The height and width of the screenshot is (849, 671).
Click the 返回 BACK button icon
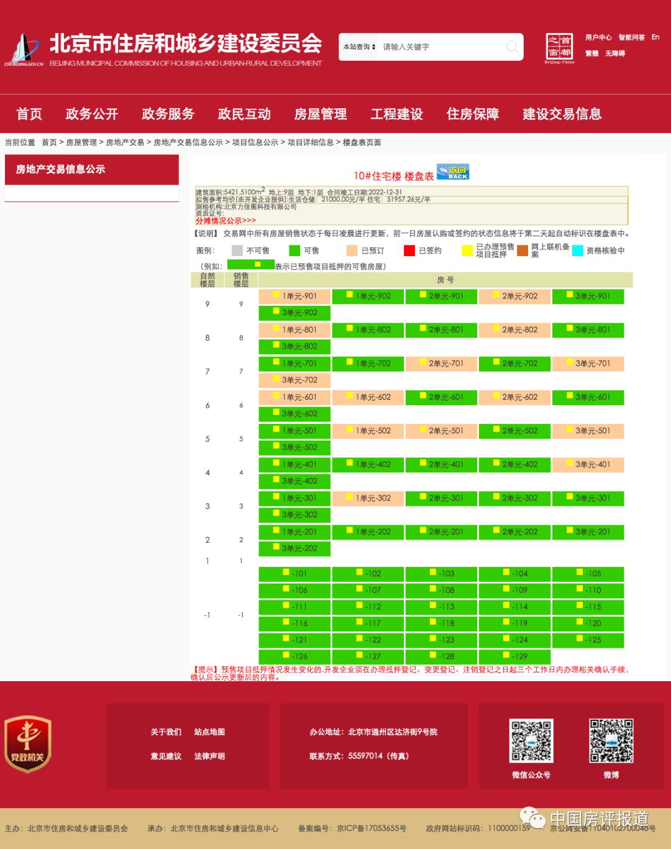click(454, 172)
